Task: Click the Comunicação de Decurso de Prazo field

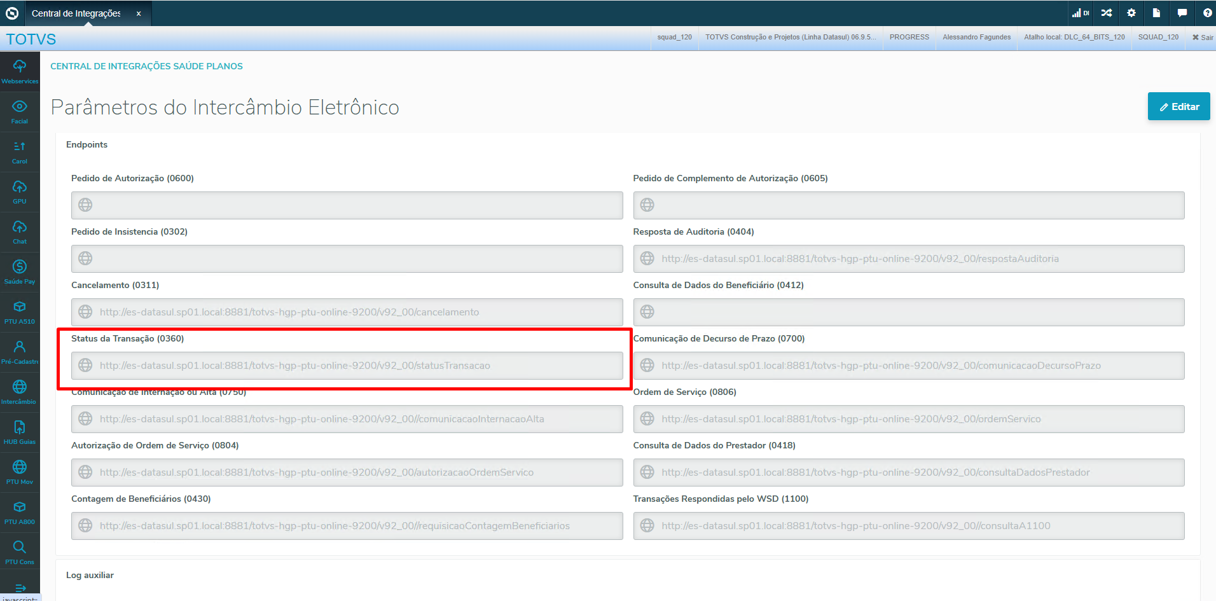Action: pos(908,366)
